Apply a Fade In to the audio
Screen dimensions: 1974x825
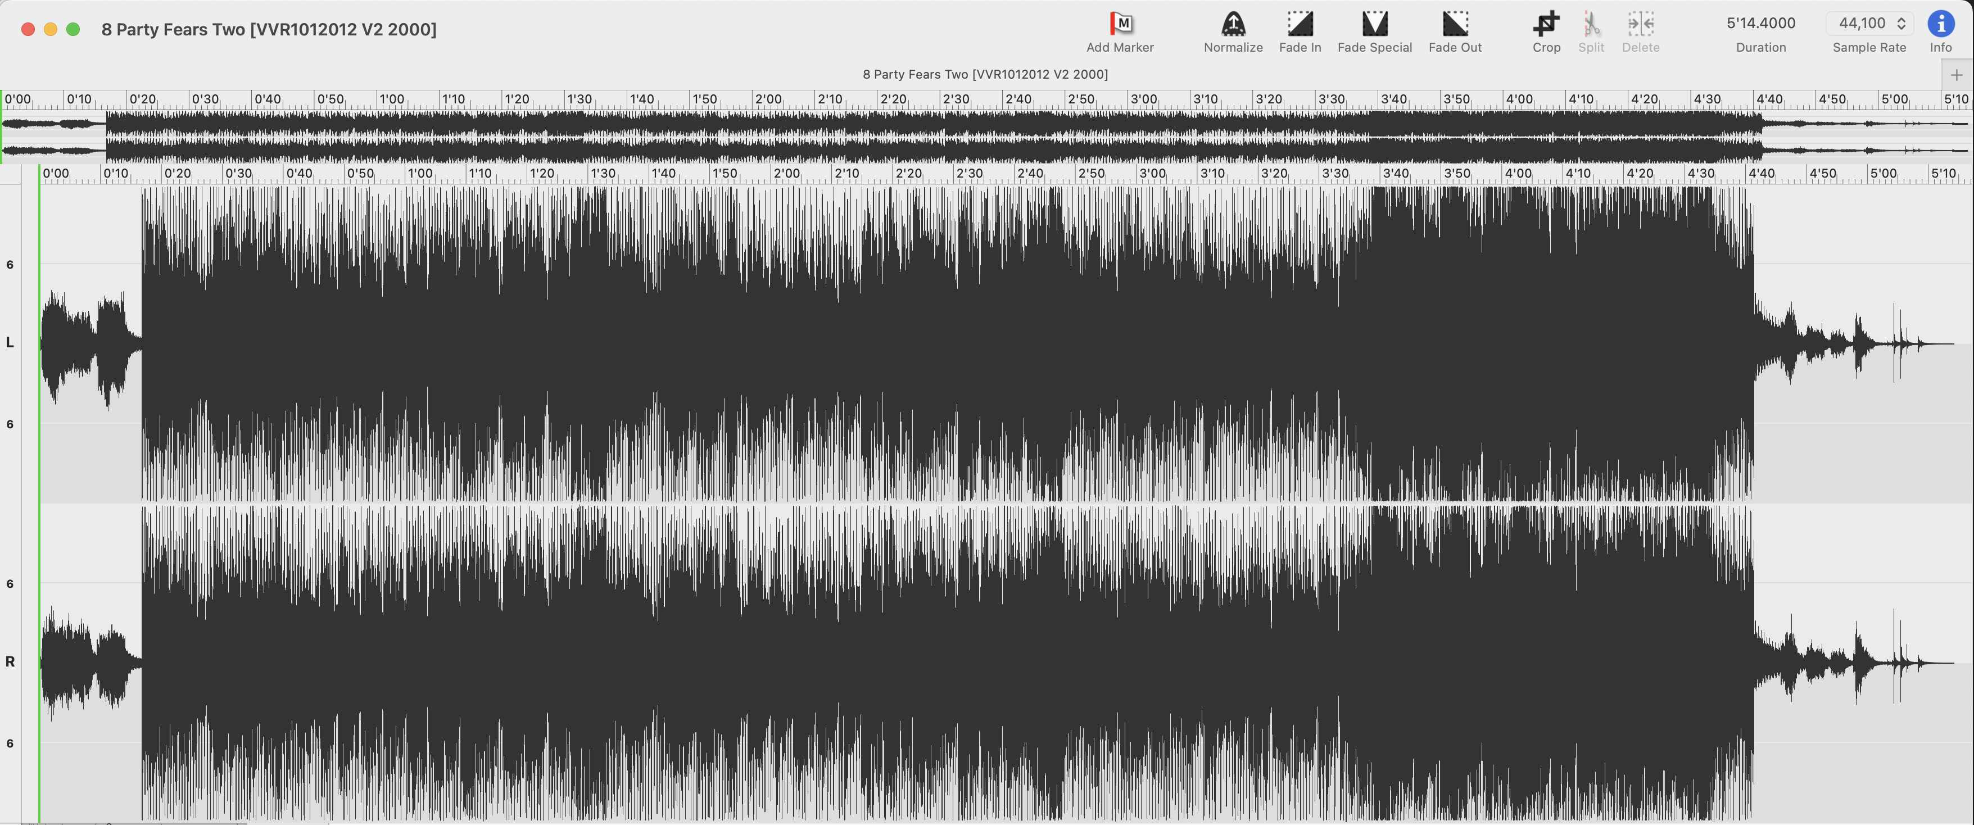pyautogui.click(x=1301, y=23)
